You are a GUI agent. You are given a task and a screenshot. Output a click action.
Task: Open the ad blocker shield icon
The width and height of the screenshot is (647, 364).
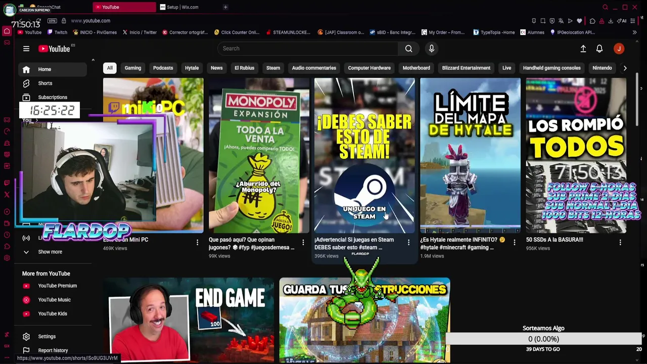click(x=552, y=21)
